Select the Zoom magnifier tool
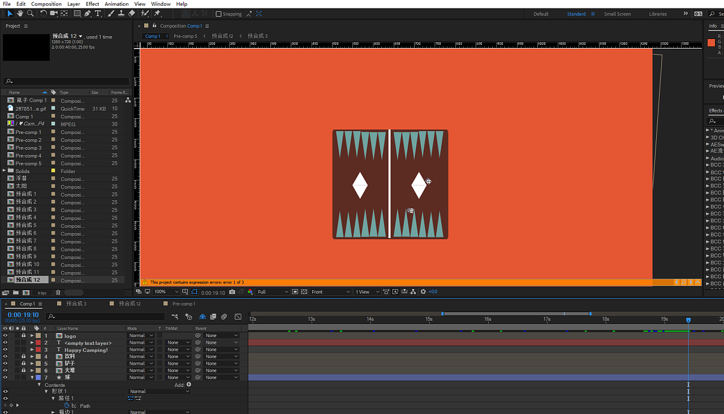 (x=30, y=14)
